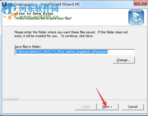The image size is (148, 116).
Task: Click the blue computer installer graphic
Action: click(136, 17)
